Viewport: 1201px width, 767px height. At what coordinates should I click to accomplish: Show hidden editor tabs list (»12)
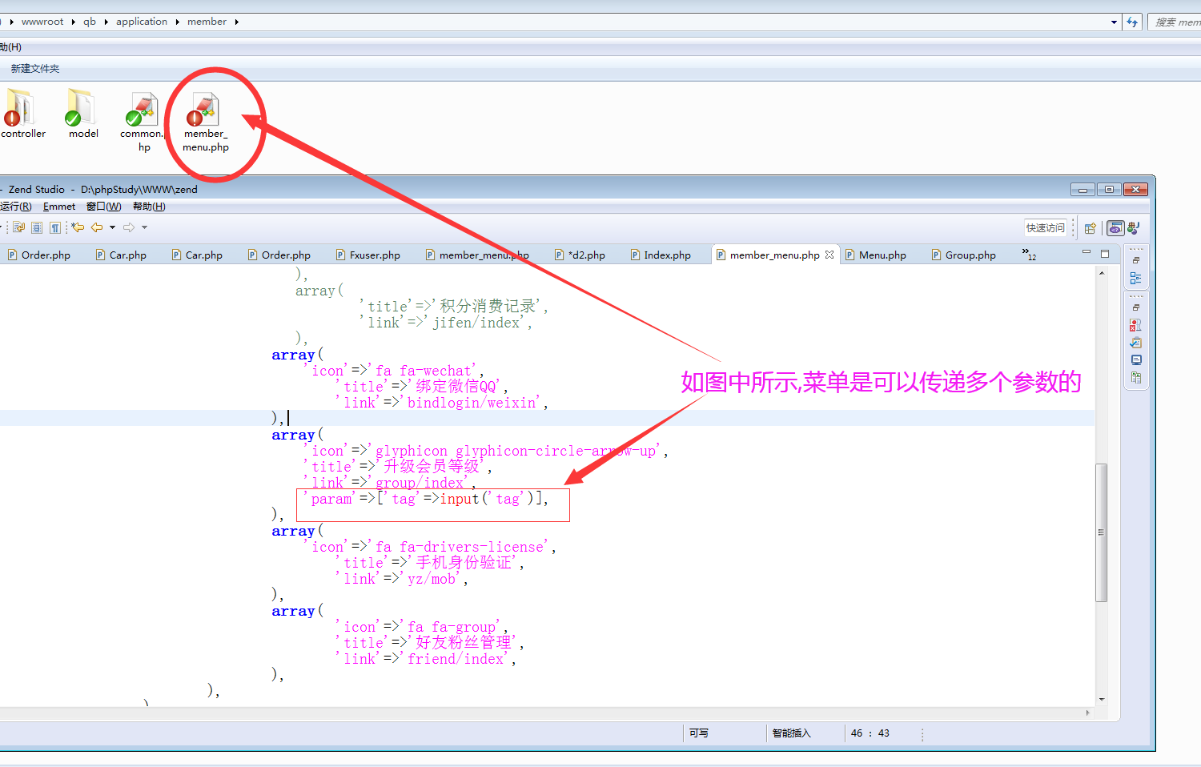coord(1029,255)
